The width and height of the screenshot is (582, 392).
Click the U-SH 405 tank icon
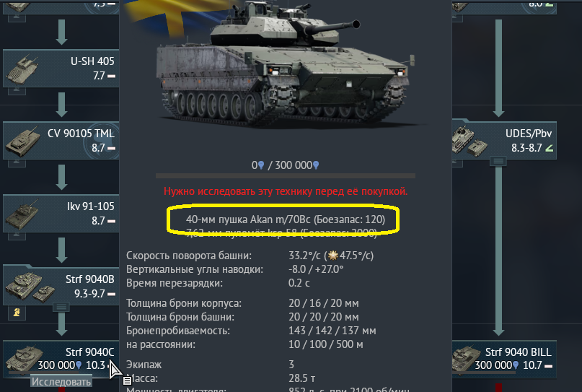click(22, 70)
